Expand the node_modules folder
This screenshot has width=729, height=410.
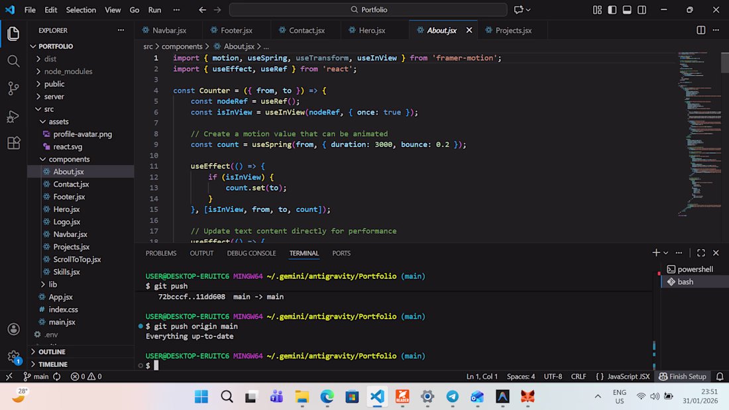point(68,72)
